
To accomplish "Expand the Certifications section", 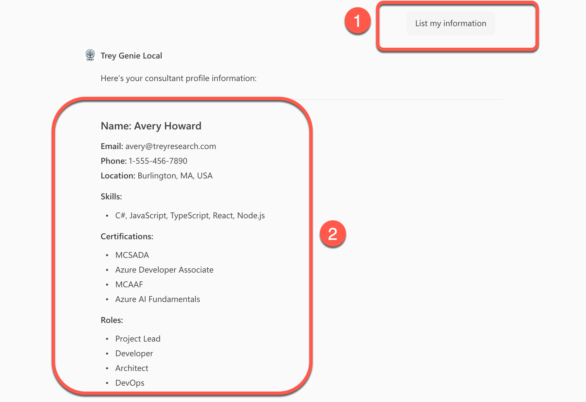I will [127, 236].
